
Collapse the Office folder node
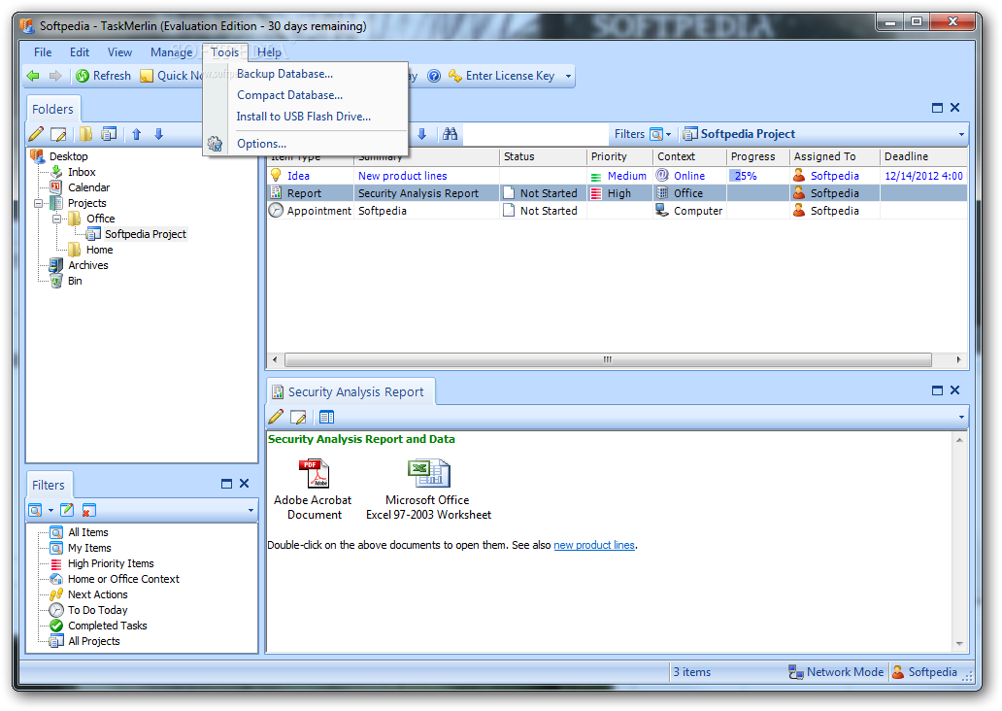(57, 219)
